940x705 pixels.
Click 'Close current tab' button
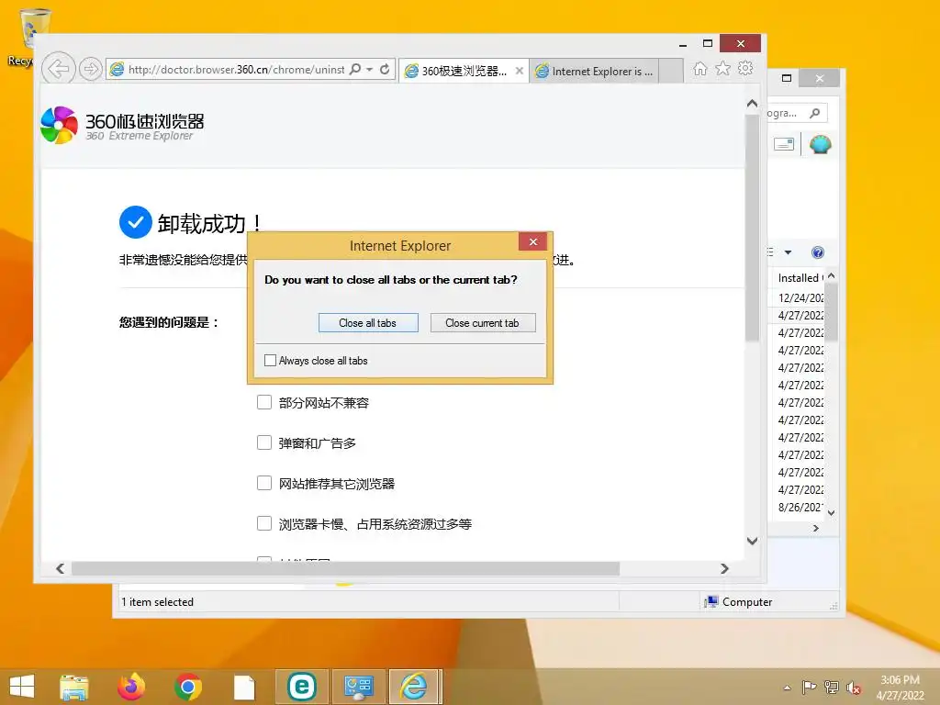point(483,323)
